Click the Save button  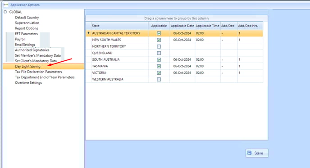257,153
